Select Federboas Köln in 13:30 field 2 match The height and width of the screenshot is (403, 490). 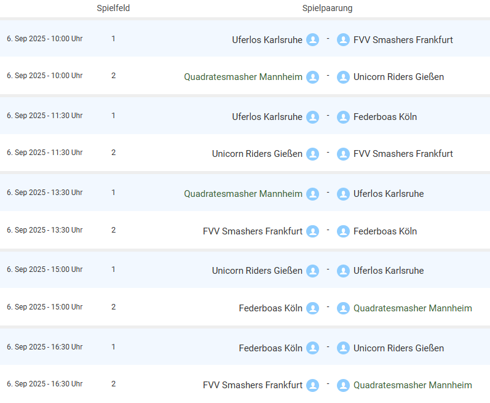coord(385,231)
